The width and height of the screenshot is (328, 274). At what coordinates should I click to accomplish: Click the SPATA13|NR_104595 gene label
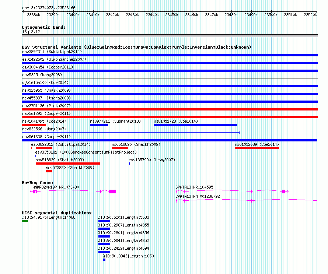coord(194,187)
